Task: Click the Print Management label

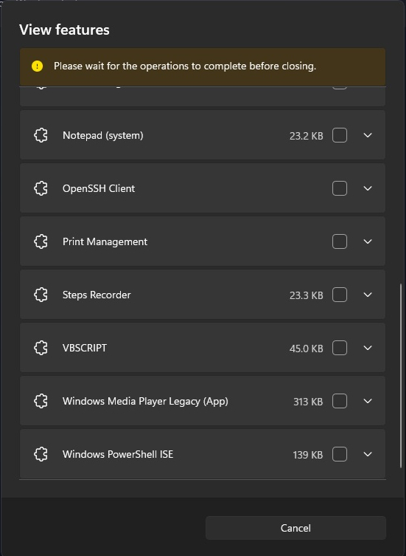Action: coord(105,242)
